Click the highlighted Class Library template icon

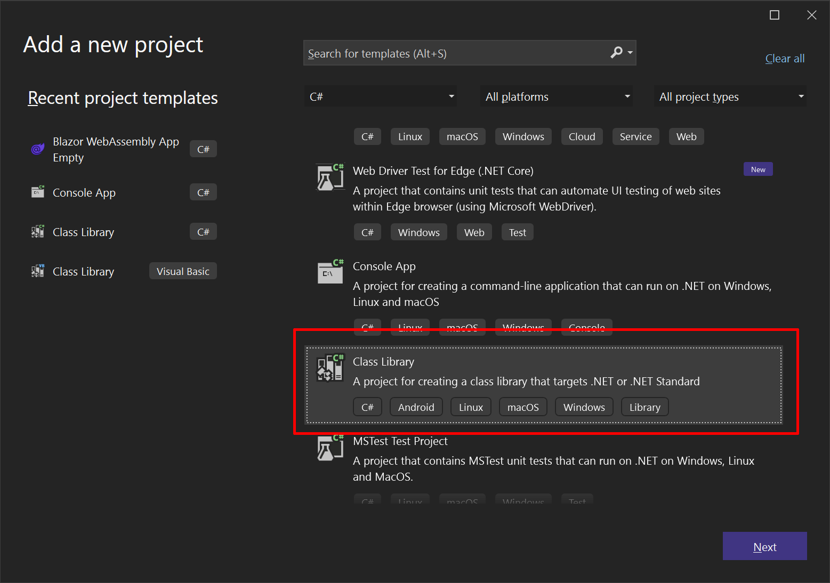click(330, 368)
